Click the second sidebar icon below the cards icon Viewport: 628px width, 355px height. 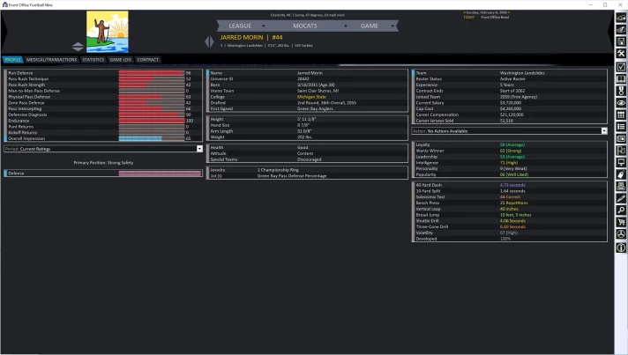pos(621,30)
